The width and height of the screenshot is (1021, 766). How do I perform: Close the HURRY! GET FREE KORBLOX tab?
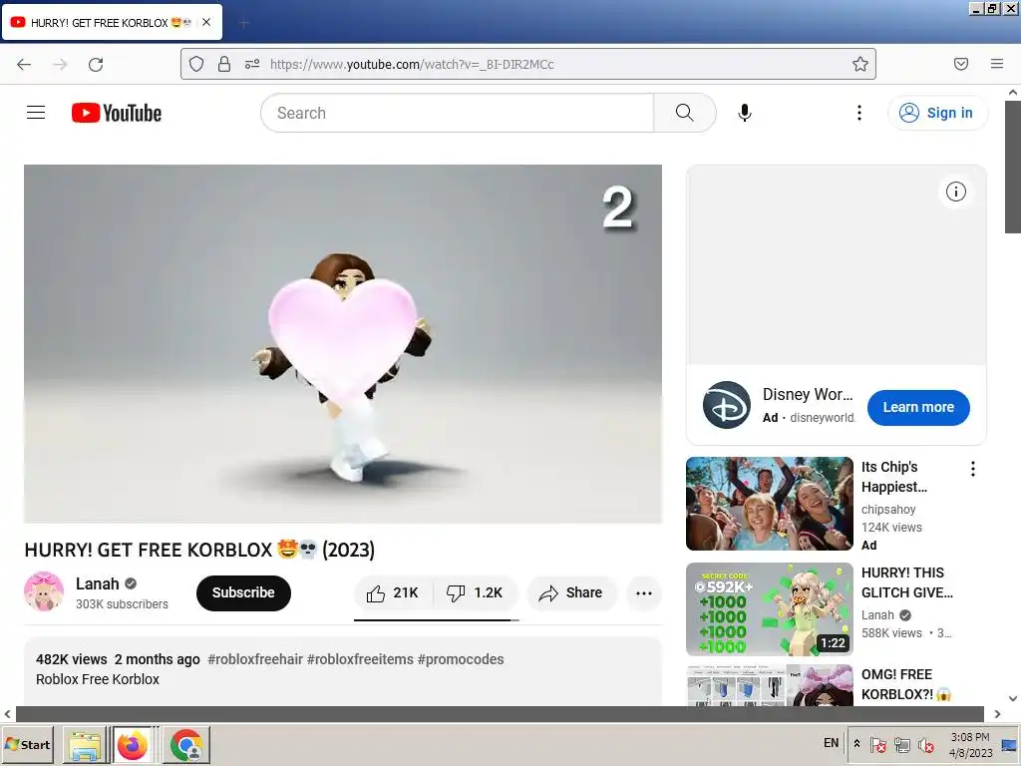pos(206,22)
